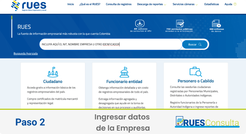Select the Funcionario entidad heading

pos(124,82)
